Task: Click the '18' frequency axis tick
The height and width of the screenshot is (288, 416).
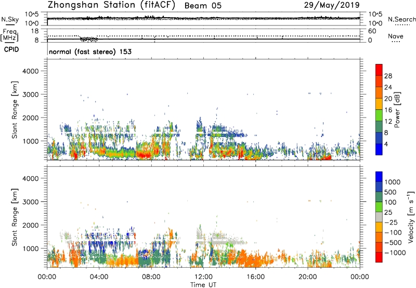Action: [35, 31]
